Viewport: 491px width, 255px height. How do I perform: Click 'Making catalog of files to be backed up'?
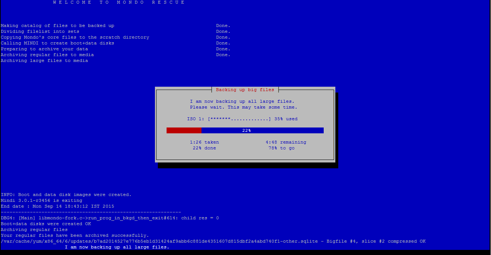click(57, 26)
